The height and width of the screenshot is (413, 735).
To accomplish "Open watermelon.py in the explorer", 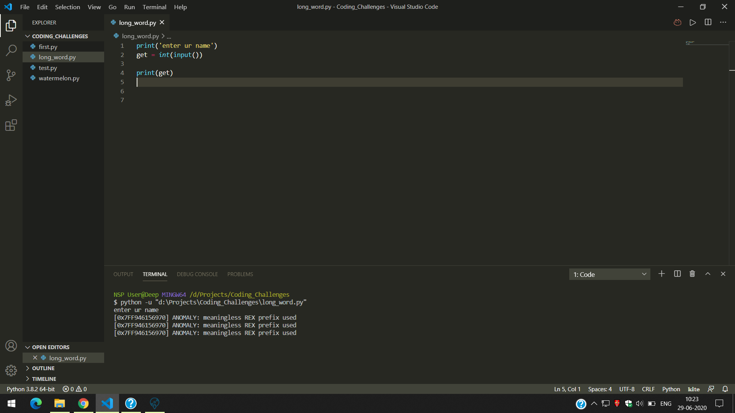I will (59, 78).
